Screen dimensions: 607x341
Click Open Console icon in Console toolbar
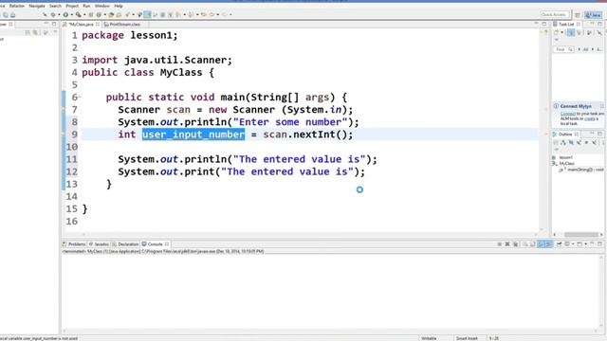coord(579,244)
